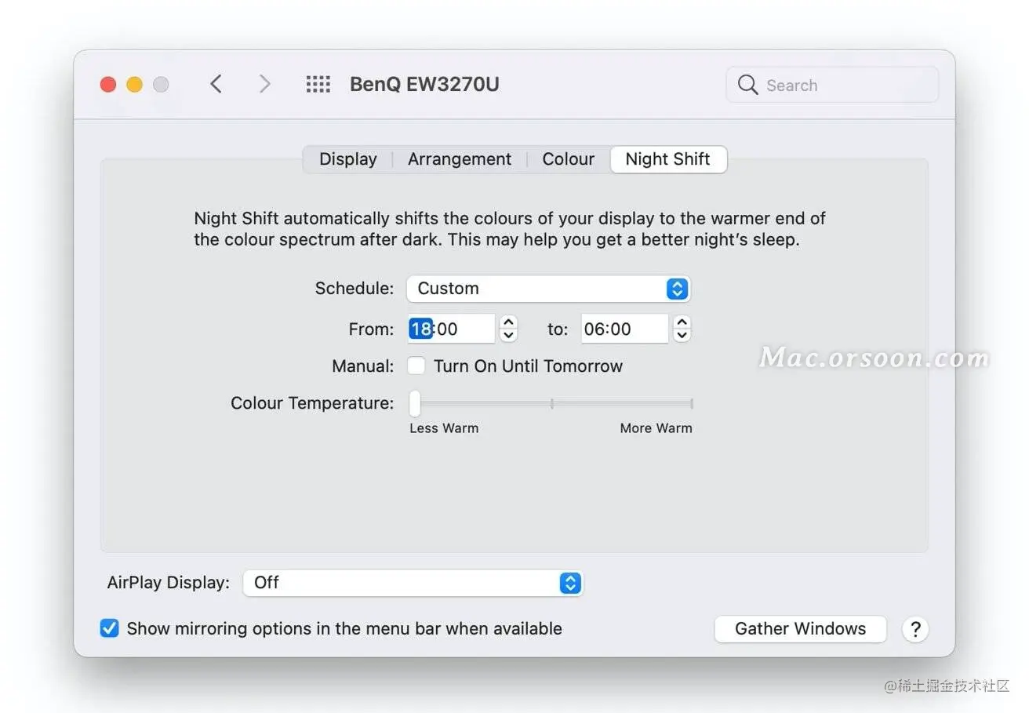
Task: Decrease the to time with down arrow
Action: click(682, 336)
